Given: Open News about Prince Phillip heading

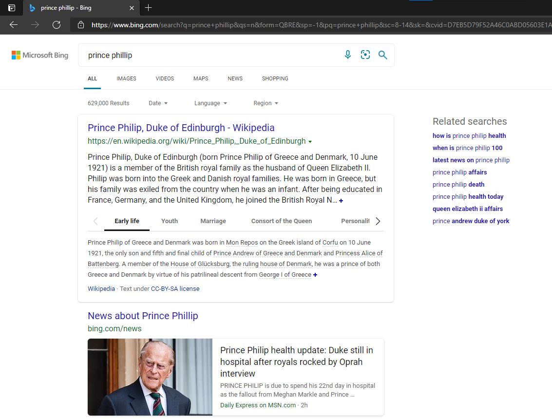Looking at the screenshot, I should coord(143,316).
